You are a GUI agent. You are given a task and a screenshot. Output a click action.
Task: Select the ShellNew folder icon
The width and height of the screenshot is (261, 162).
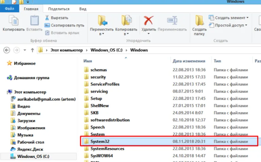point(86,105)
